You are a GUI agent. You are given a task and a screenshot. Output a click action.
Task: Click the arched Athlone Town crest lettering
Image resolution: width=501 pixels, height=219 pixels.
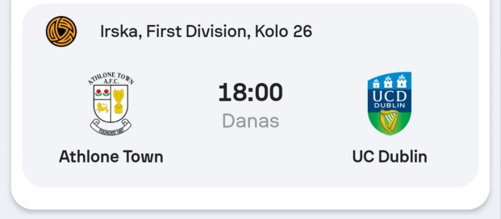[x=111, y=78]
